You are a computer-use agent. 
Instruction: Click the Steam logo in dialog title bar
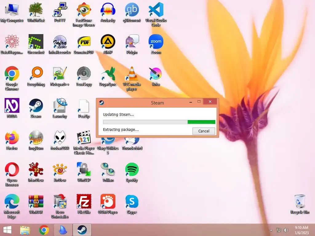coord(102,103)
